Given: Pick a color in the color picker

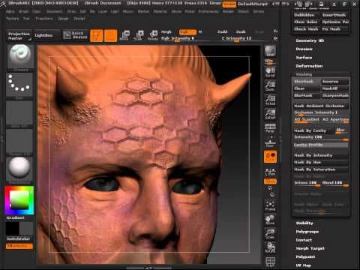Looking at the screenshot, I should 19,200.
